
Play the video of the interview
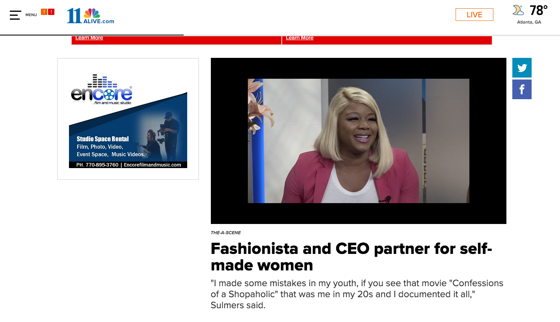point(358,141)
